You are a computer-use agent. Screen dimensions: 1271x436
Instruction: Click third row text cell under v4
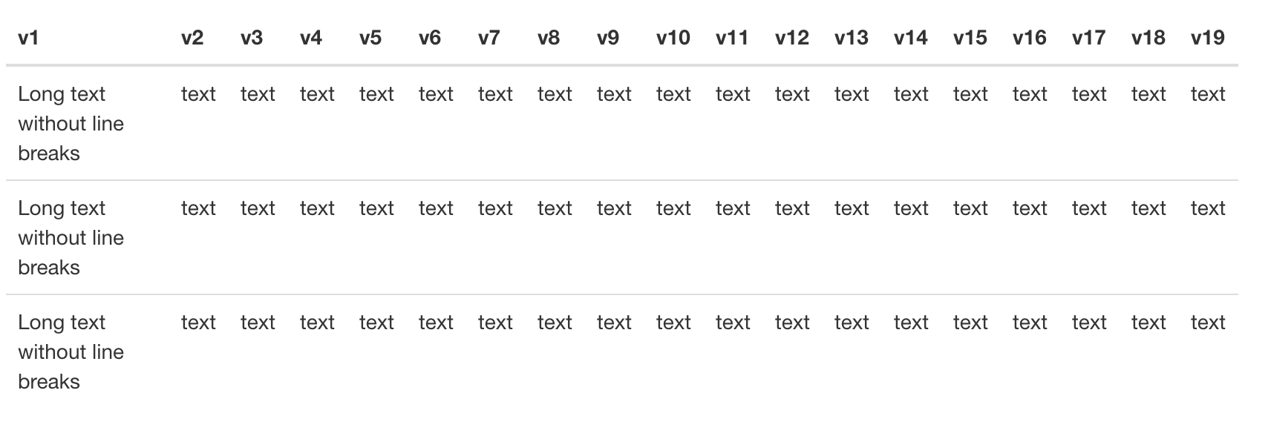click(317, 323)
